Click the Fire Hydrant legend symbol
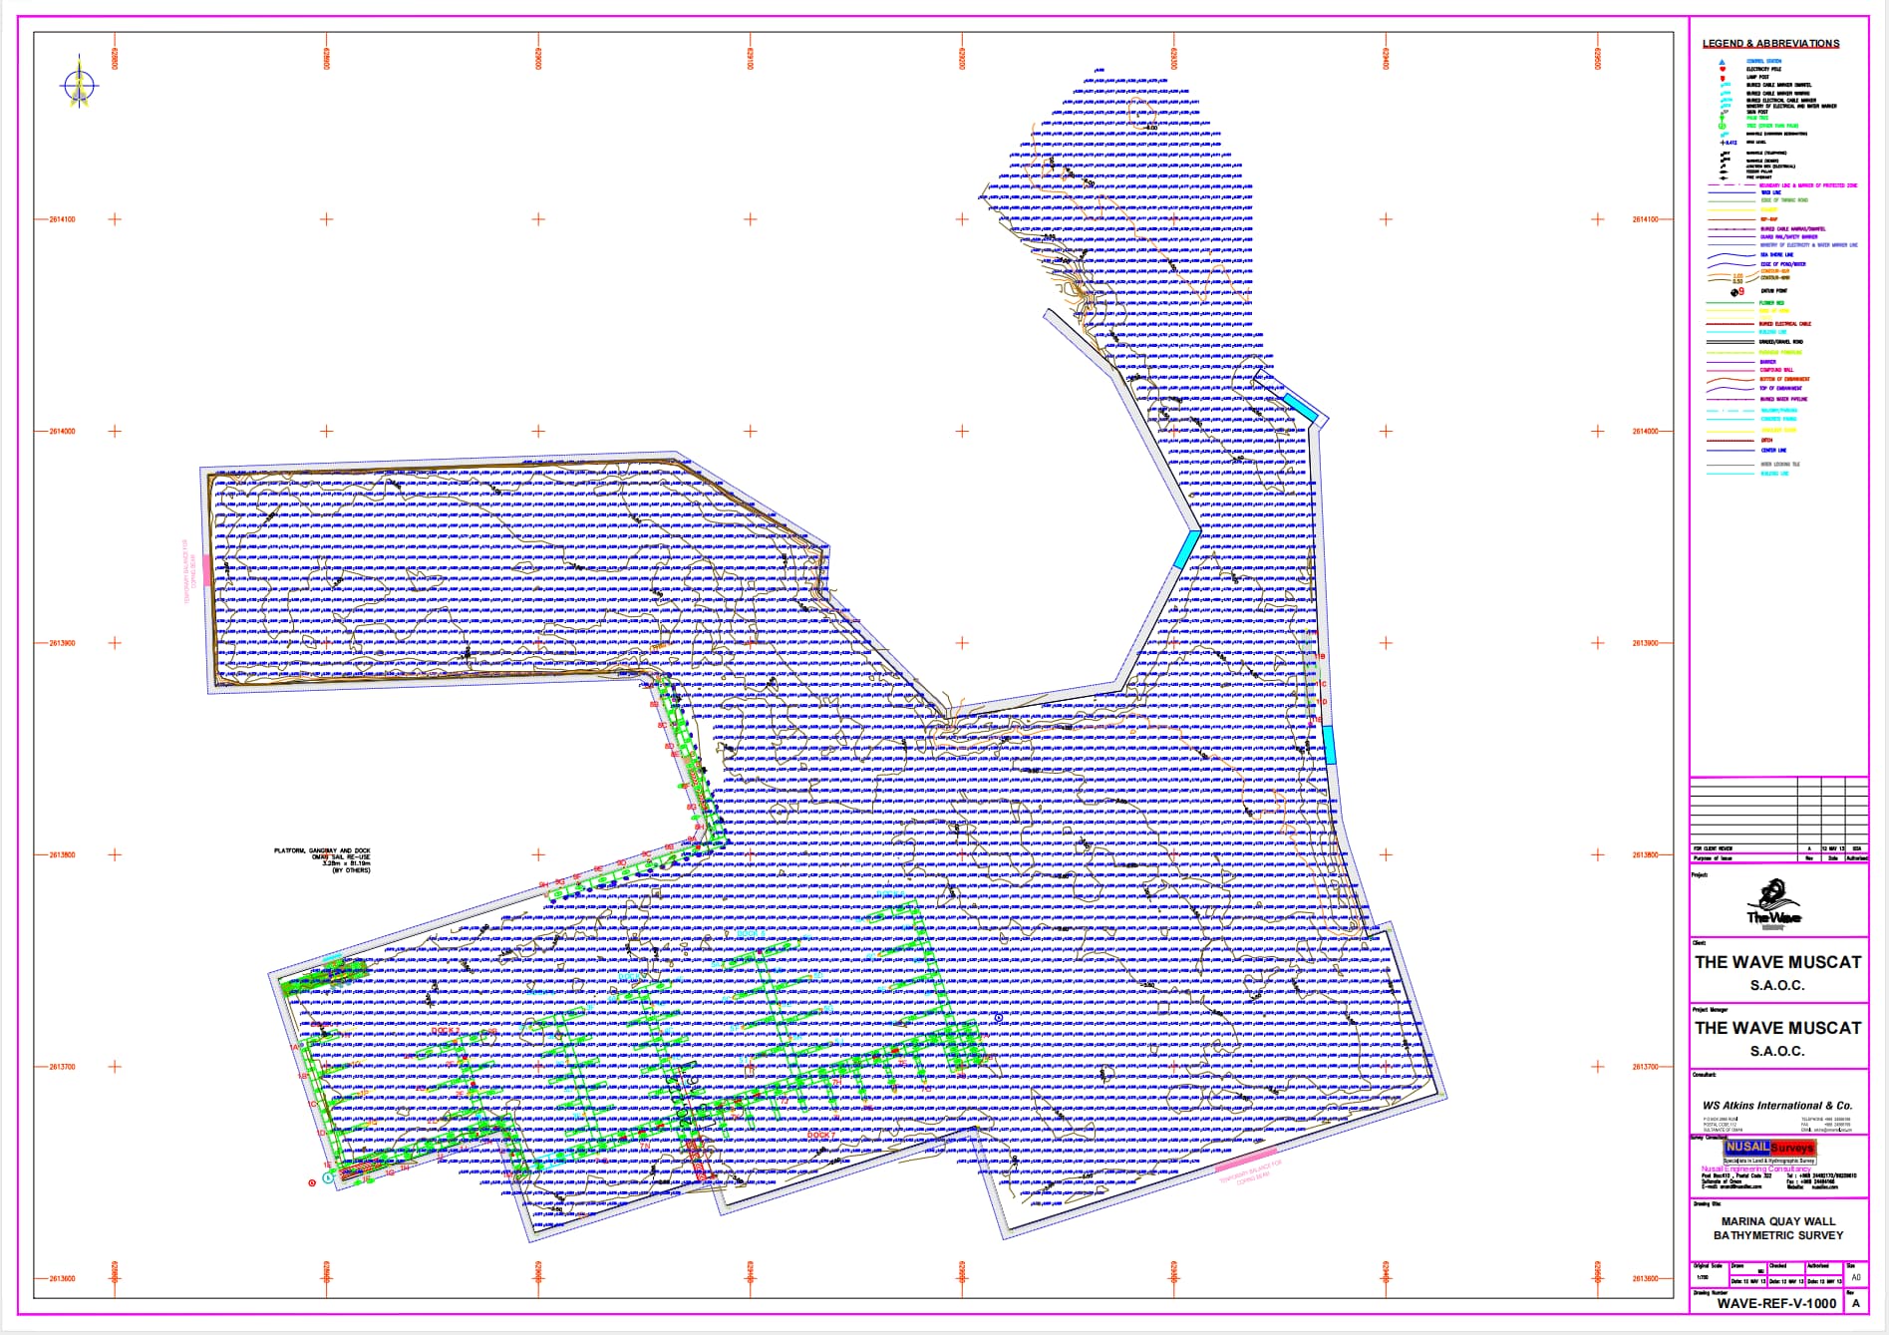Image resolution: width=1889 pixels, height=1335 pixels. [1724, 177]
